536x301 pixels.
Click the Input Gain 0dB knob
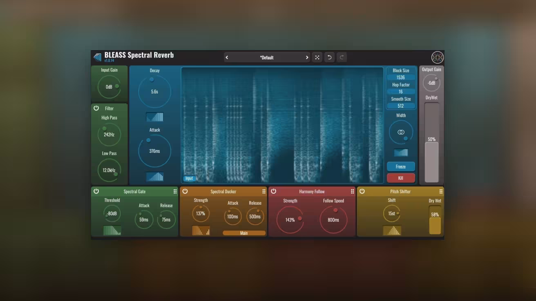click(109, 87)
